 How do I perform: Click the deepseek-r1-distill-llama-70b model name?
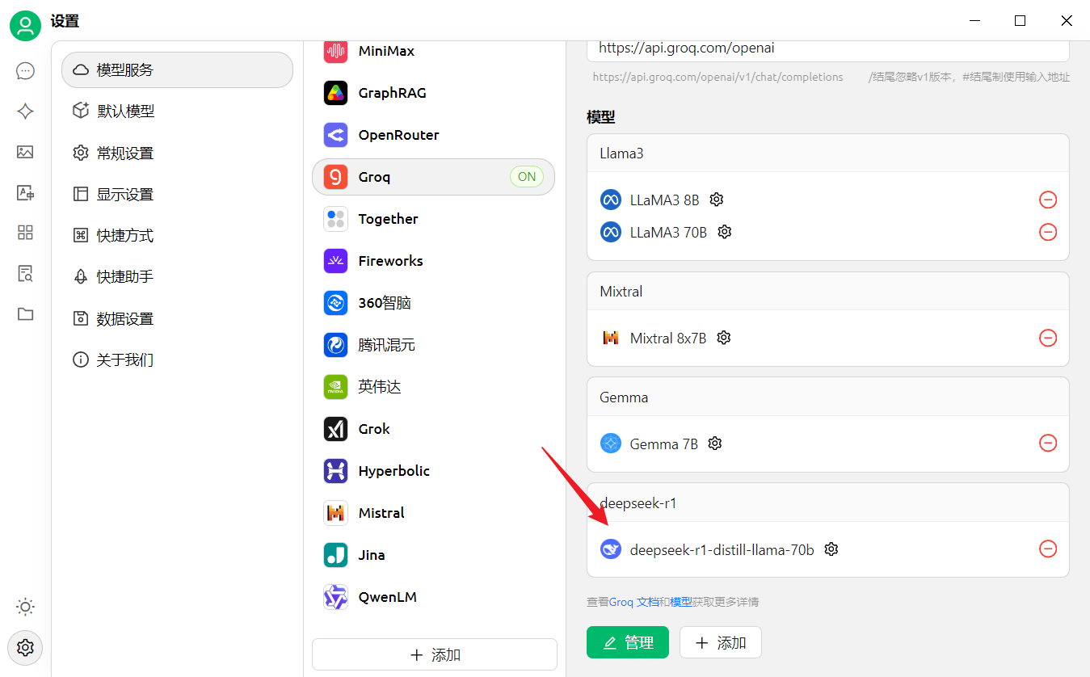[722, 550]
